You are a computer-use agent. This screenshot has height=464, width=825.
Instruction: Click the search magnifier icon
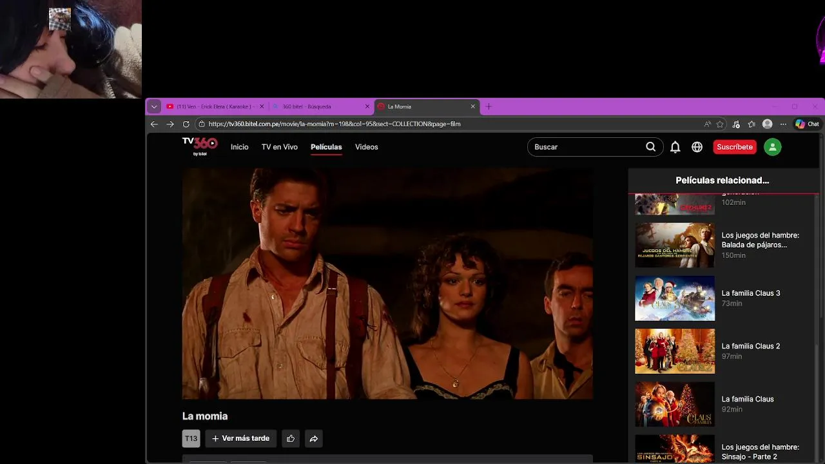click(651, 147)
